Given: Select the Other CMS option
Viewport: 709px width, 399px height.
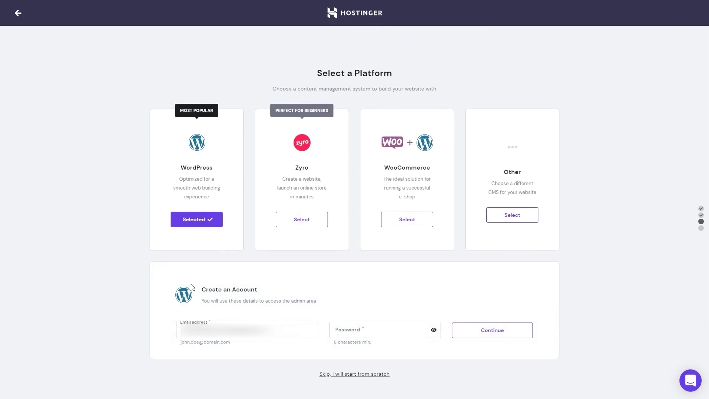Looking at the screenshot, I should (512, 215).
